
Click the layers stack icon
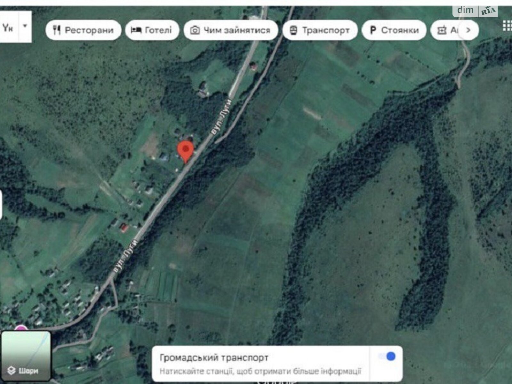point(12,371)
